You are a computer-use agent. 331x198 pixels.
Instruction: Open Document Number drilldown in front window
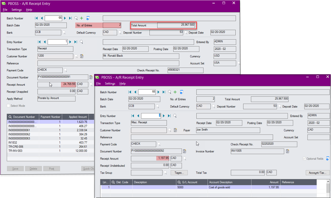pyautogui.click(x=184, y=151)
